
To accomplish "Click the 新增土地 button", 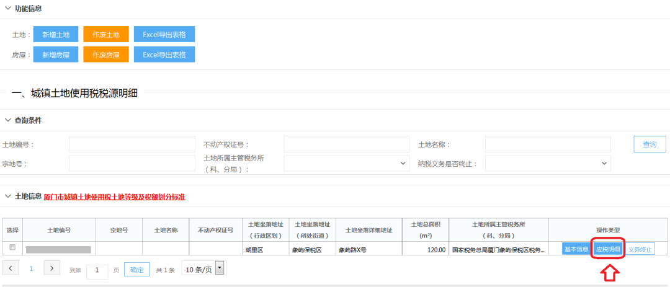I will 56,34.
